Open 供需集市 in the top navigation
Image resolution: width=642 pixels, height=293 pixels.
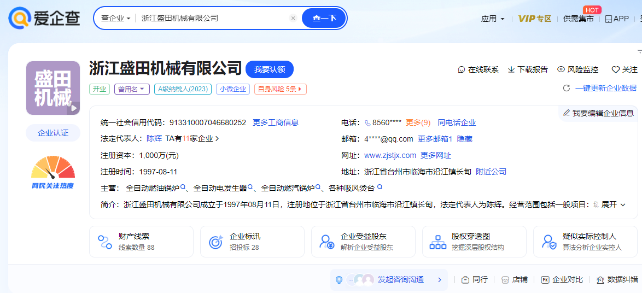[578, 19]
